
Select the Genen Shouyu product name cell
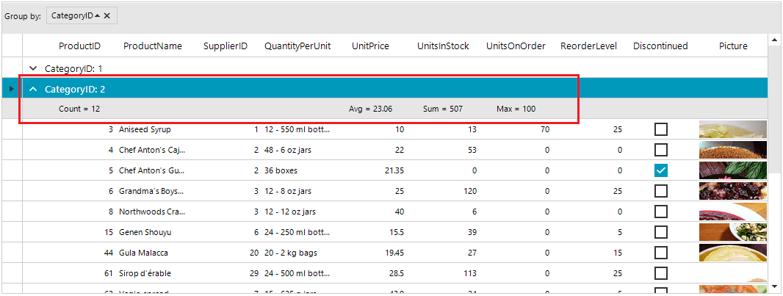145,232
